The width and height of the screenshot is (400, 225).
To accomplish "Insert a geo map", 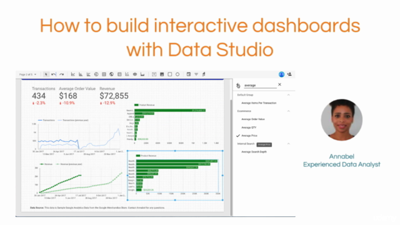I will click(111, 74).
